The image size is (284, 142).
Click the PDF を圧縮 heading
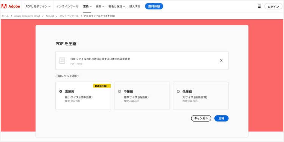66,44
